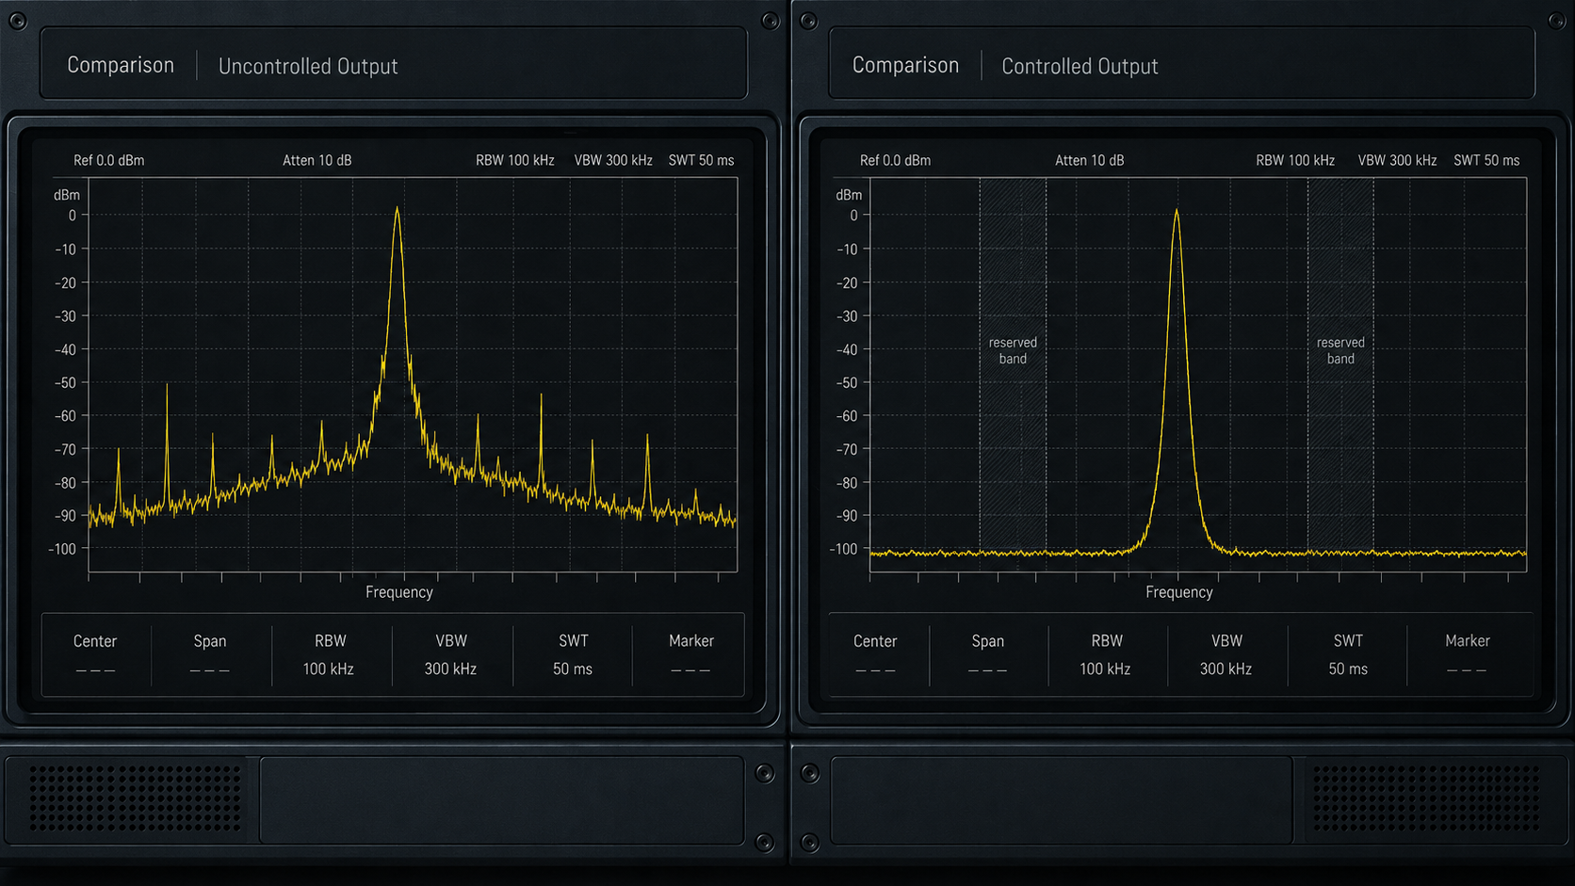Screen dimensions: 1575x886
Task: Click Ref 0.0 dBm on Controlled display
Action: tap(895, 160)
